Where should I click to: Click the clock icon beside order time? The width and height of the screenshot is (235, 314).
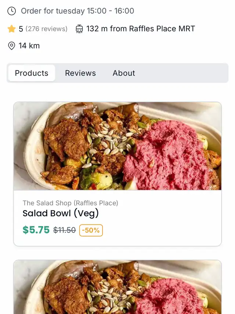(x=12, y=11)
